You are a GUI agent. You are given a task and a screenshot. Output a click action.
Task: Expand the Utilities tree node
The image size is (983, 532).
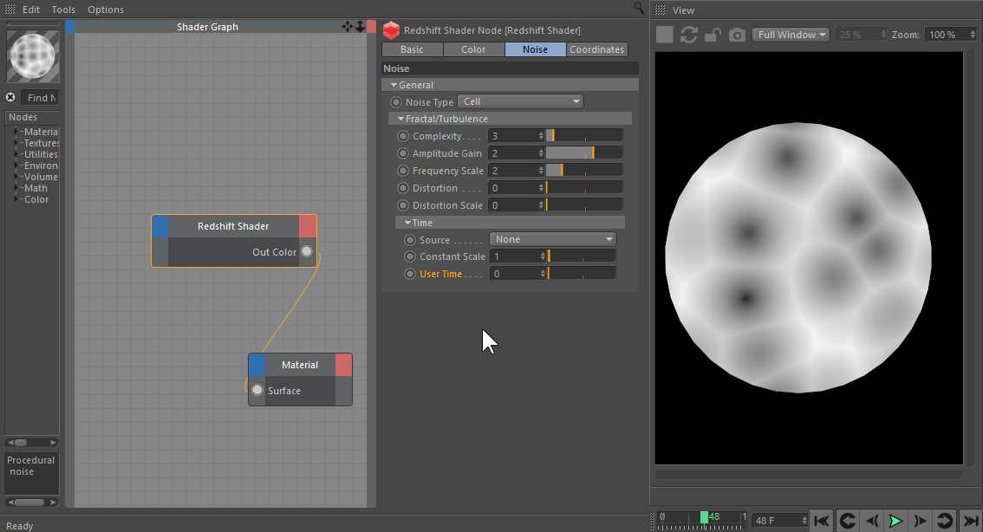(x=16, y=154)
